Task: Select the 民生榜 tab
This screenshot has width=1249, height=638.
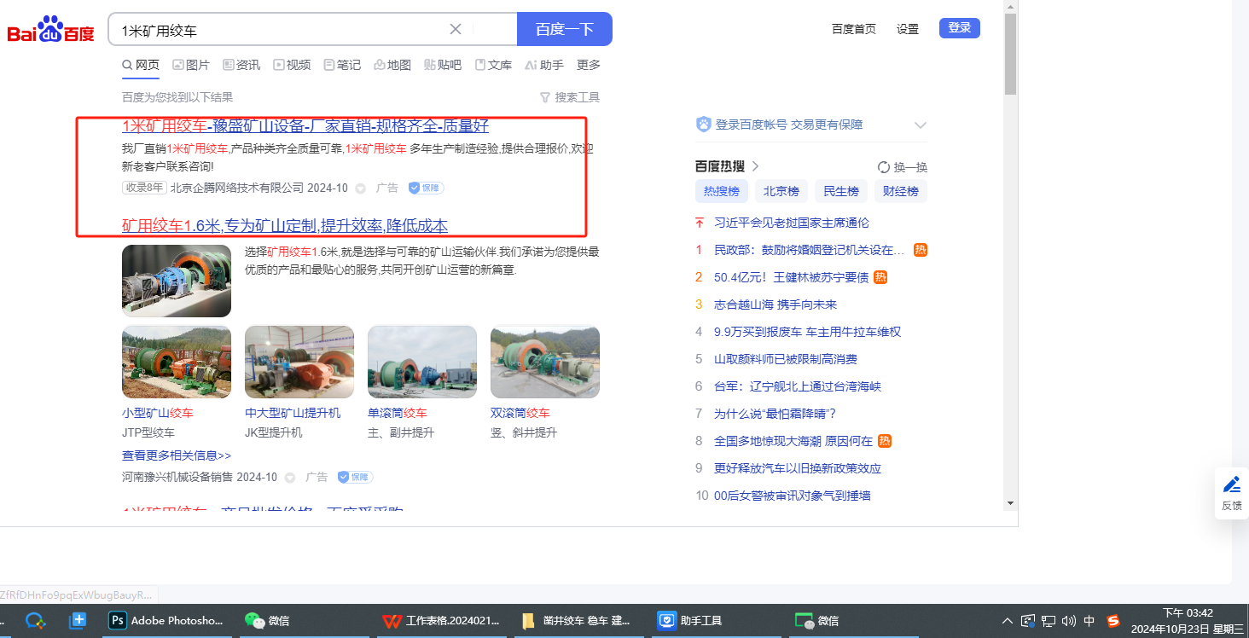Action: (841, 191)
